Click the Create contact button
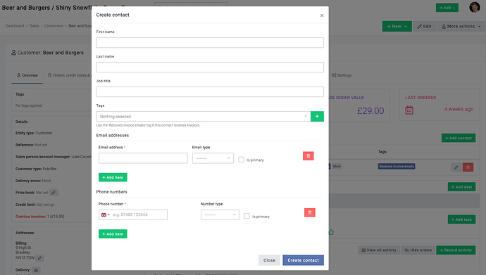Viewport: 486px width, 275px height. [x=303, y=260]
